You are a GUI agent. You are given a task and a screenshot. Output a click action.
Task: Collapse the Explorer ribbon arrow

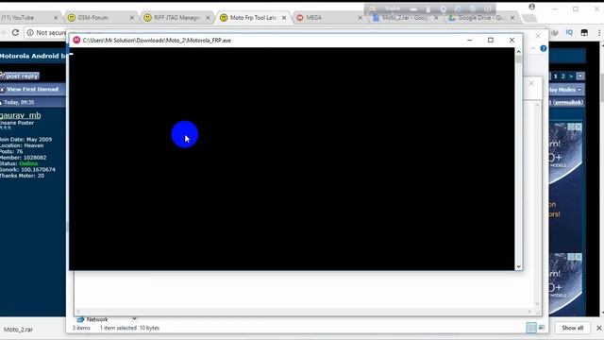click(x=533, y=48)
